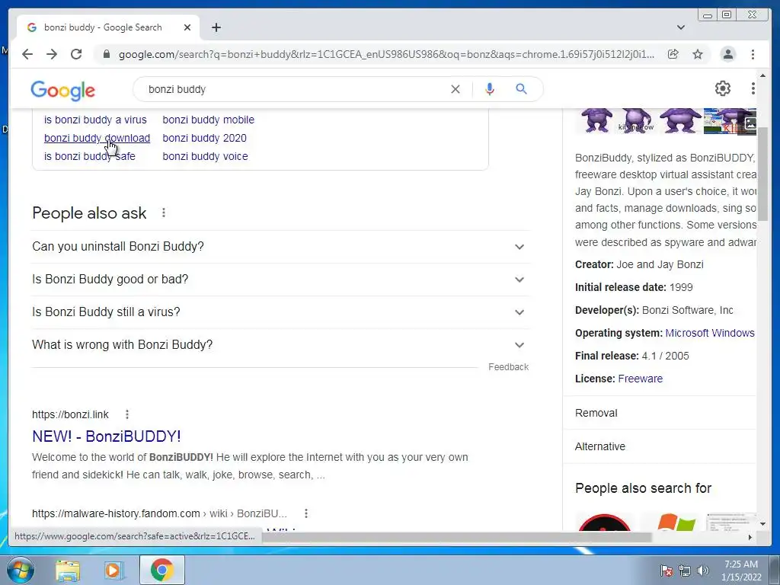Open the bonzi.link result options dots
Viewport: 780px width, 585px height.
[127, 414]
